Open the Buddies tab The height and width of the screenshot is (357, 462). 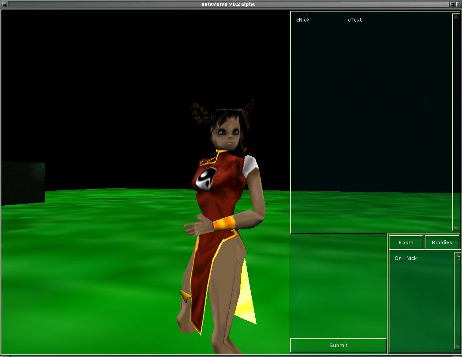442,242
